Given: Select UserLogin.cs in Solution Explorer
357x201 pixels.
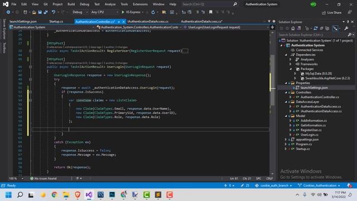Looking at the screenshot, I should coord(309,135).
